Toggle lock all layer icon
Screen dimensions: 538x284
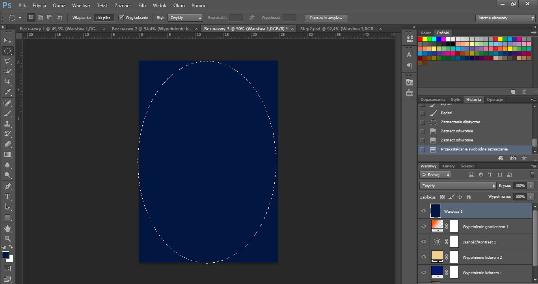pyautogui.click(x=468, y=197)
